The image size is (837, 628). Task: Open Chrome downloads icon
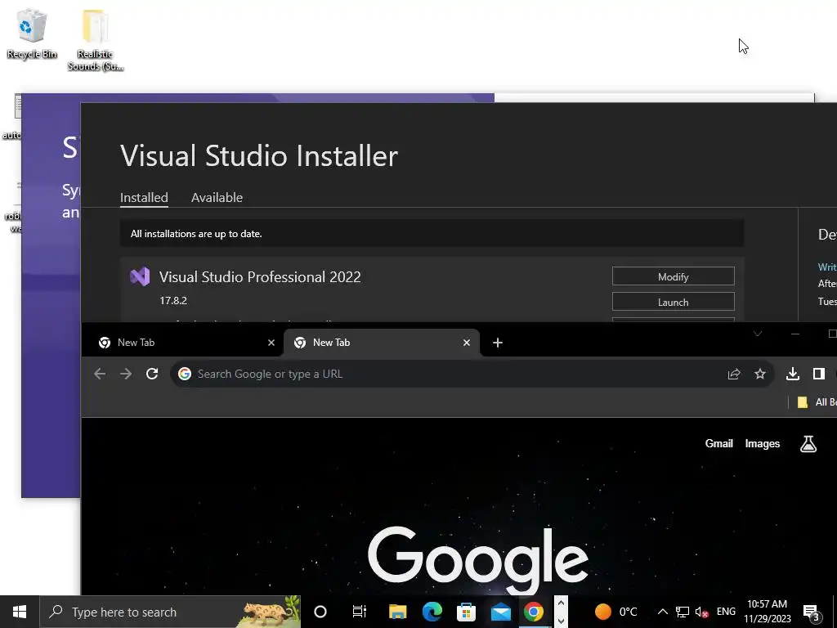pos(793,374)
